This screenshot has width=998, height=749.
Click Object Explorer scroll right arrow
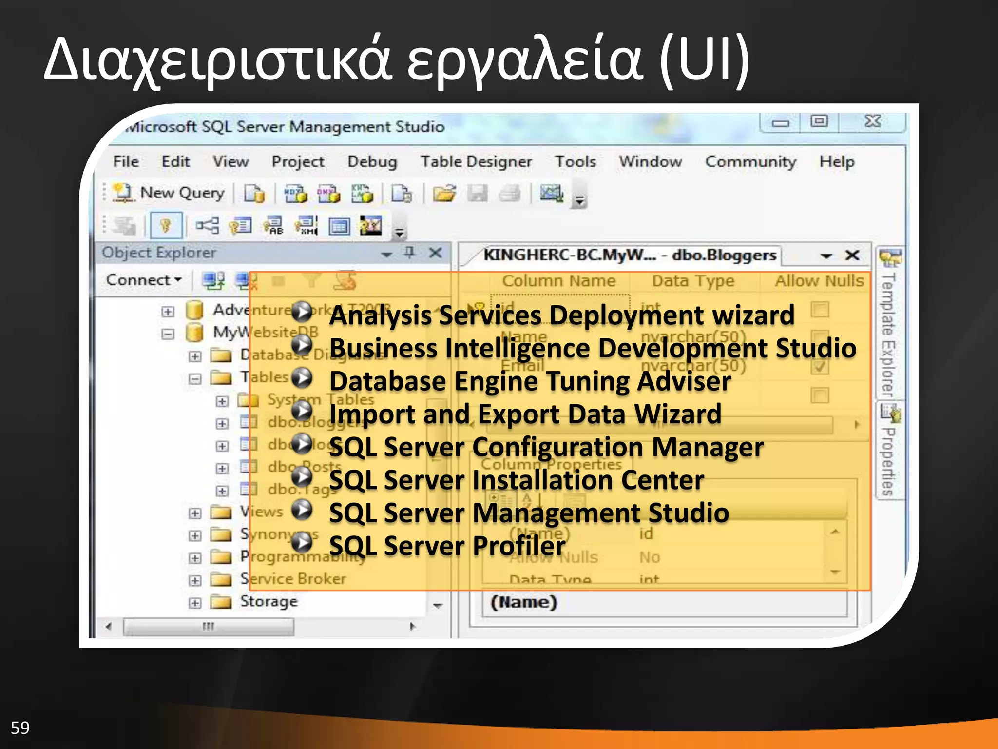(x=413, y=627)
